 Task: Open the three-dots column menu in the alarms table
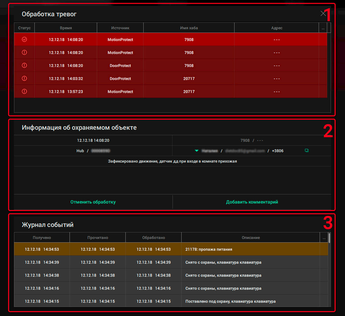[323, 28]
